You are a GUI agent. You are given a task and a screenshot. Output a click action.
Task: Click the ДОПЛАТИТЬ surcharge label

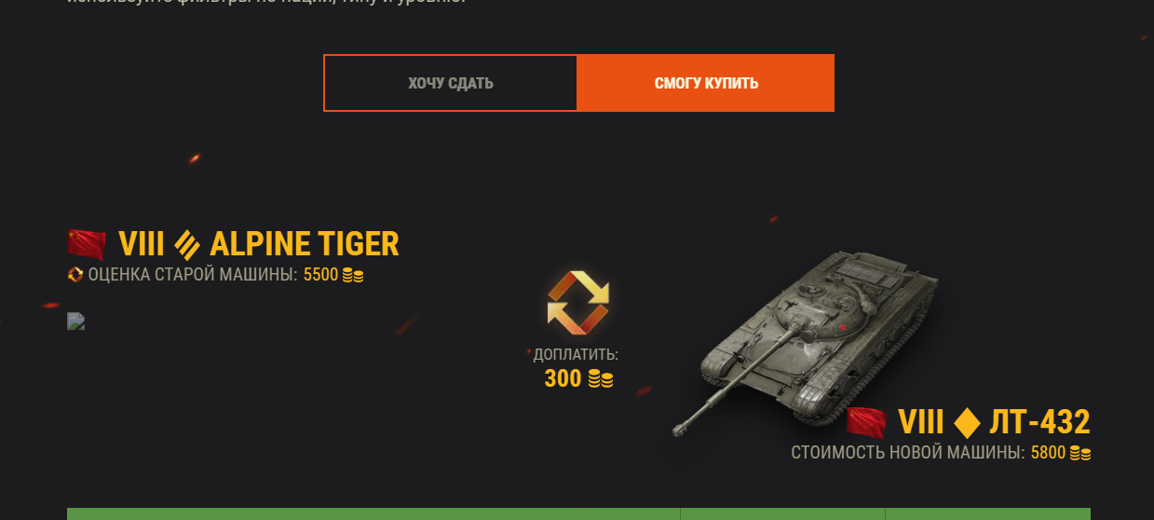coord(576,355)
